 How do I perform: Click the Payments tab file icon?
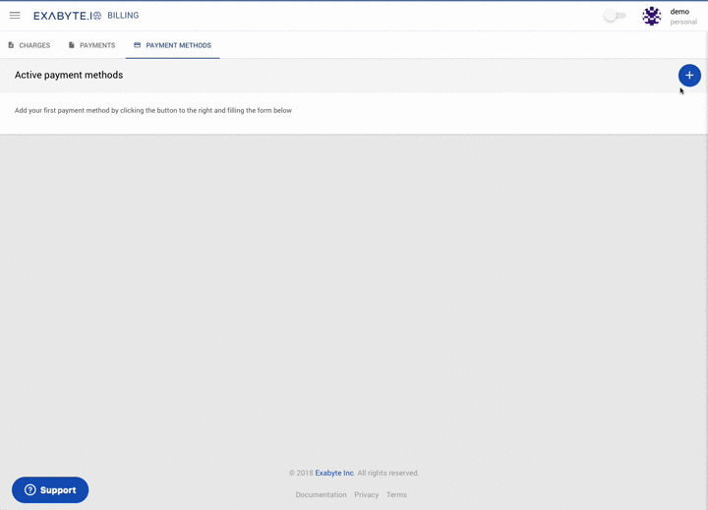tap(72, 45)
